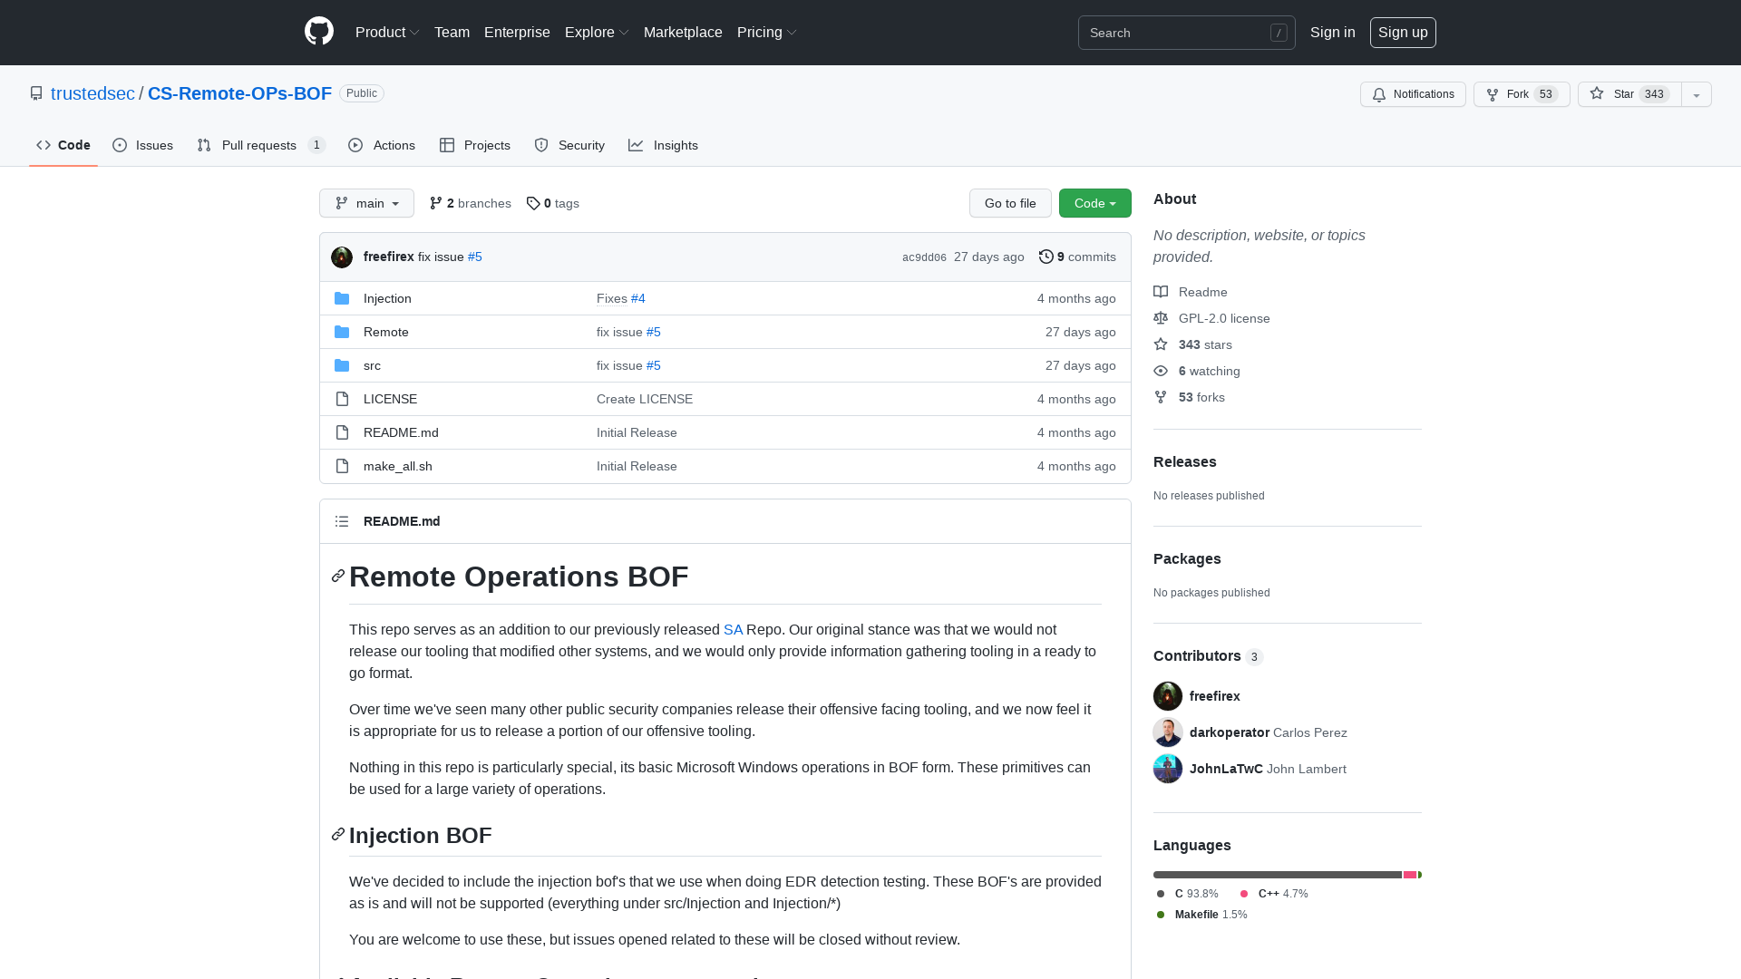Open commit hash ac9dd06

pos(924,257)
